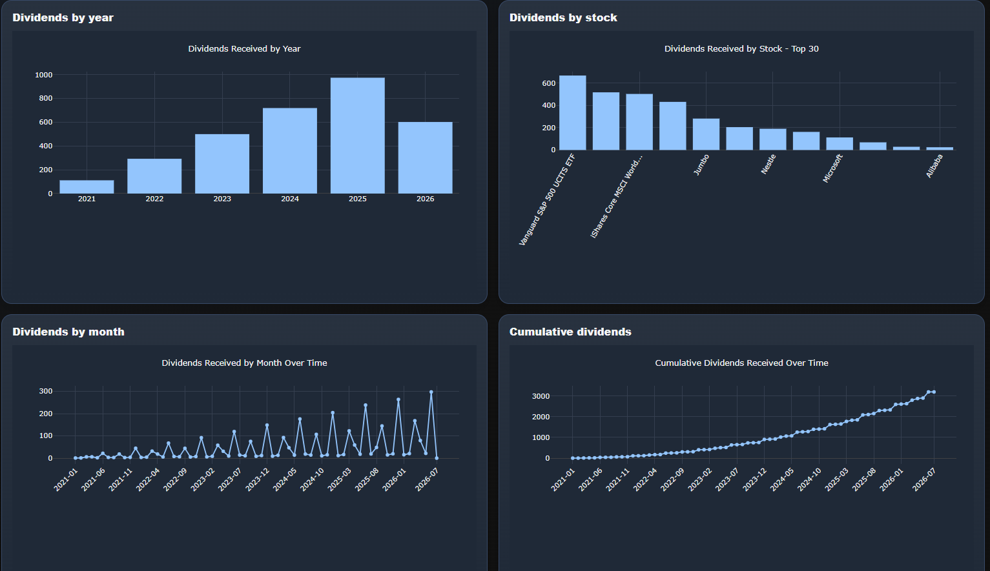Viewport: 990px width, 571px height.
Task: Click the 'Nestle' axis label
Action: pos(768,164)
